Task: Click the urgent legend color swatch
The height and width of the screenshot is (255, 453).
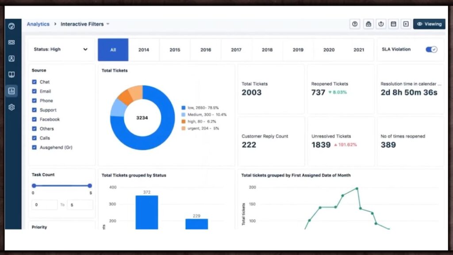Action: [x=184, y=128]
